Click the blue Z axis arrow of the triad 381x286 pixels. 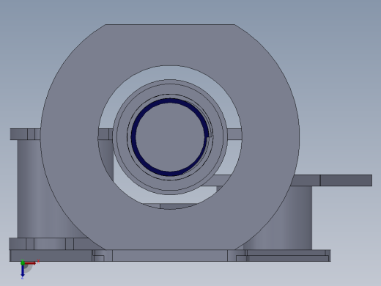point(23,271)
